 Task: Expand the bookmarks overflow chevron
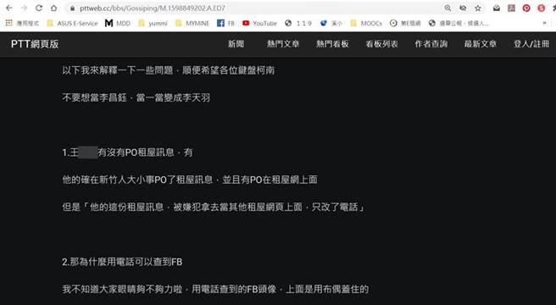tap(544, 24)
